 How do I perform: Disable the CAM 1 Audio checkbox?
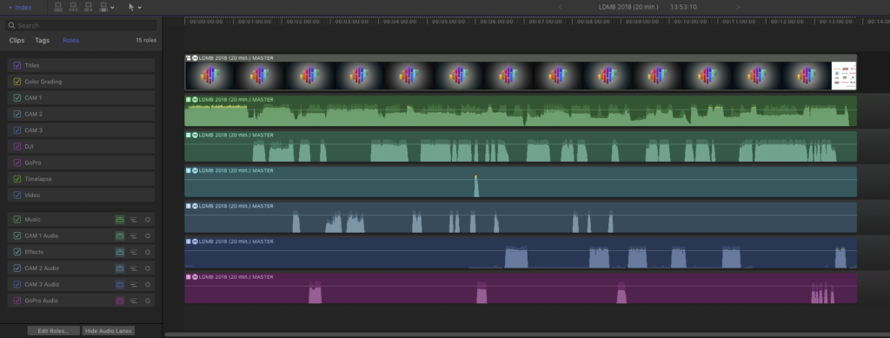(x=17, y=236)
